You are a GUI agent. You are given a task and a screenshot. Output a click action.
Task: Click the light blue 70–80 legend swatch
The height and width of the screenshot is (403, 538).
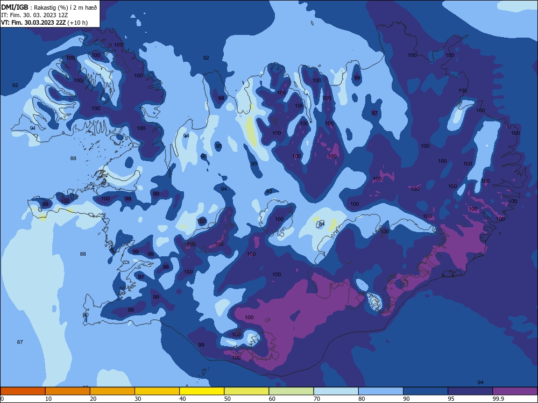[x=336, y=391]
